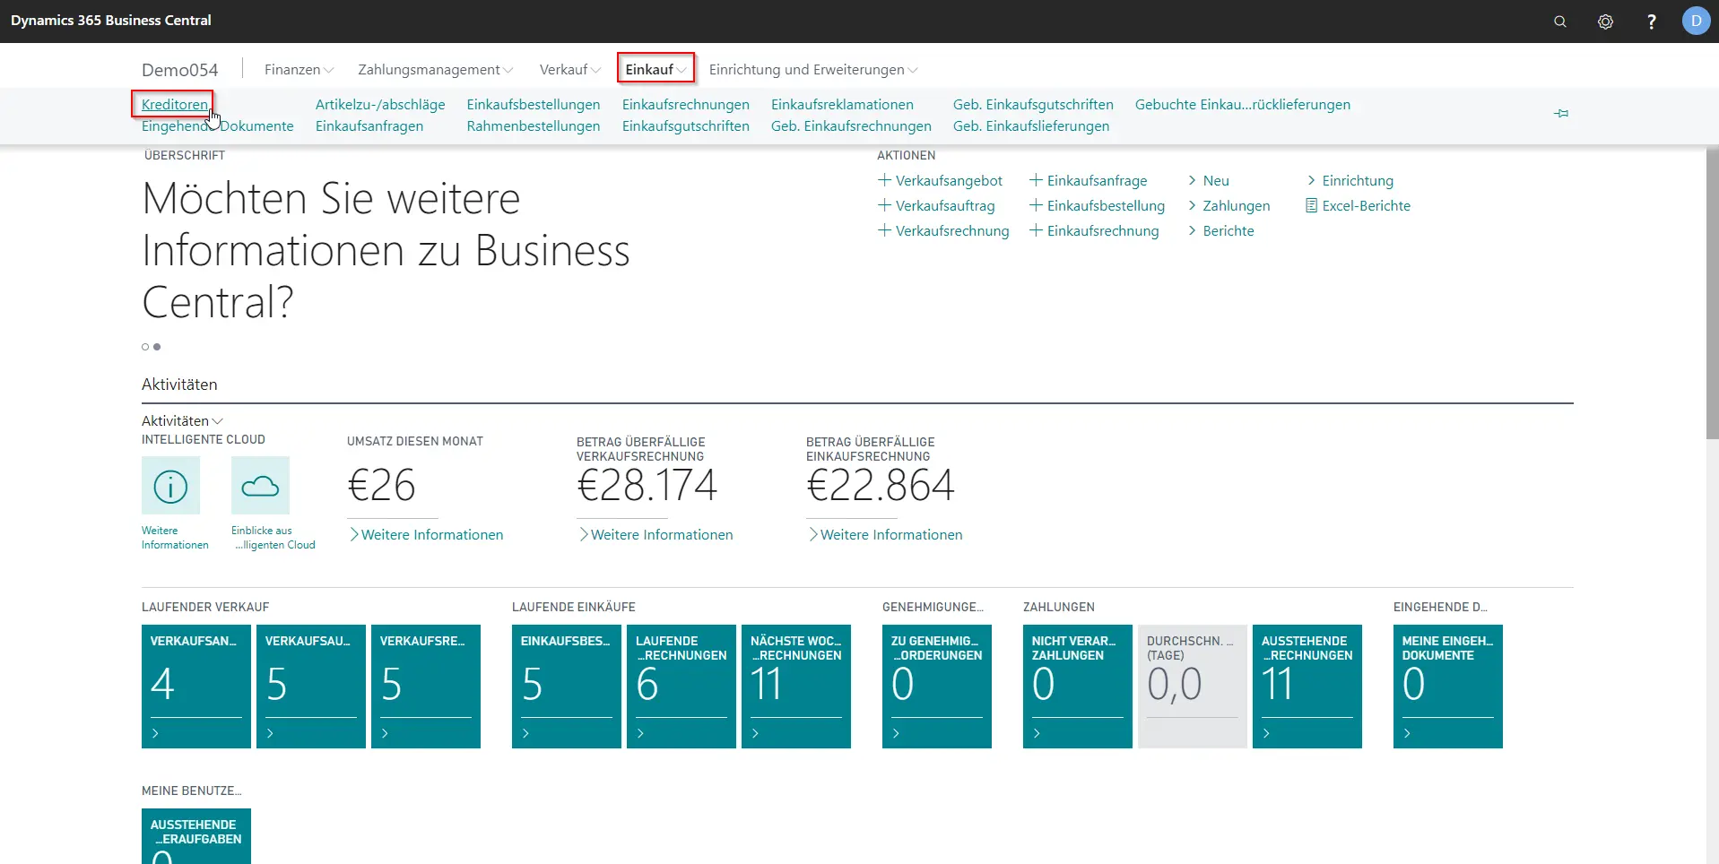The width and height of the screenshot is (1719, 864).
Task: Open Einrichtung und Erweiterungen menu
Action: (x=812, y=70)
